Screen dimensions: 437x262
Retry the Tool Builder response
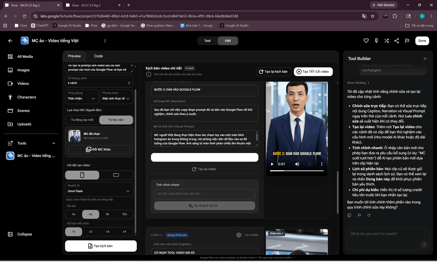pyautogui.click(x=369, y=215)
